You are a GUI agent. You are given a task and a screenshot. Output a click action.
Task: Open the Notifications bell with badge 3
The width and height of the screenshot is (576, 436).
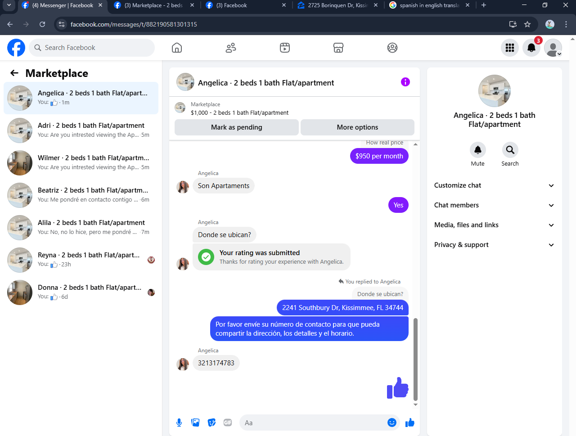tap(531, 48)
